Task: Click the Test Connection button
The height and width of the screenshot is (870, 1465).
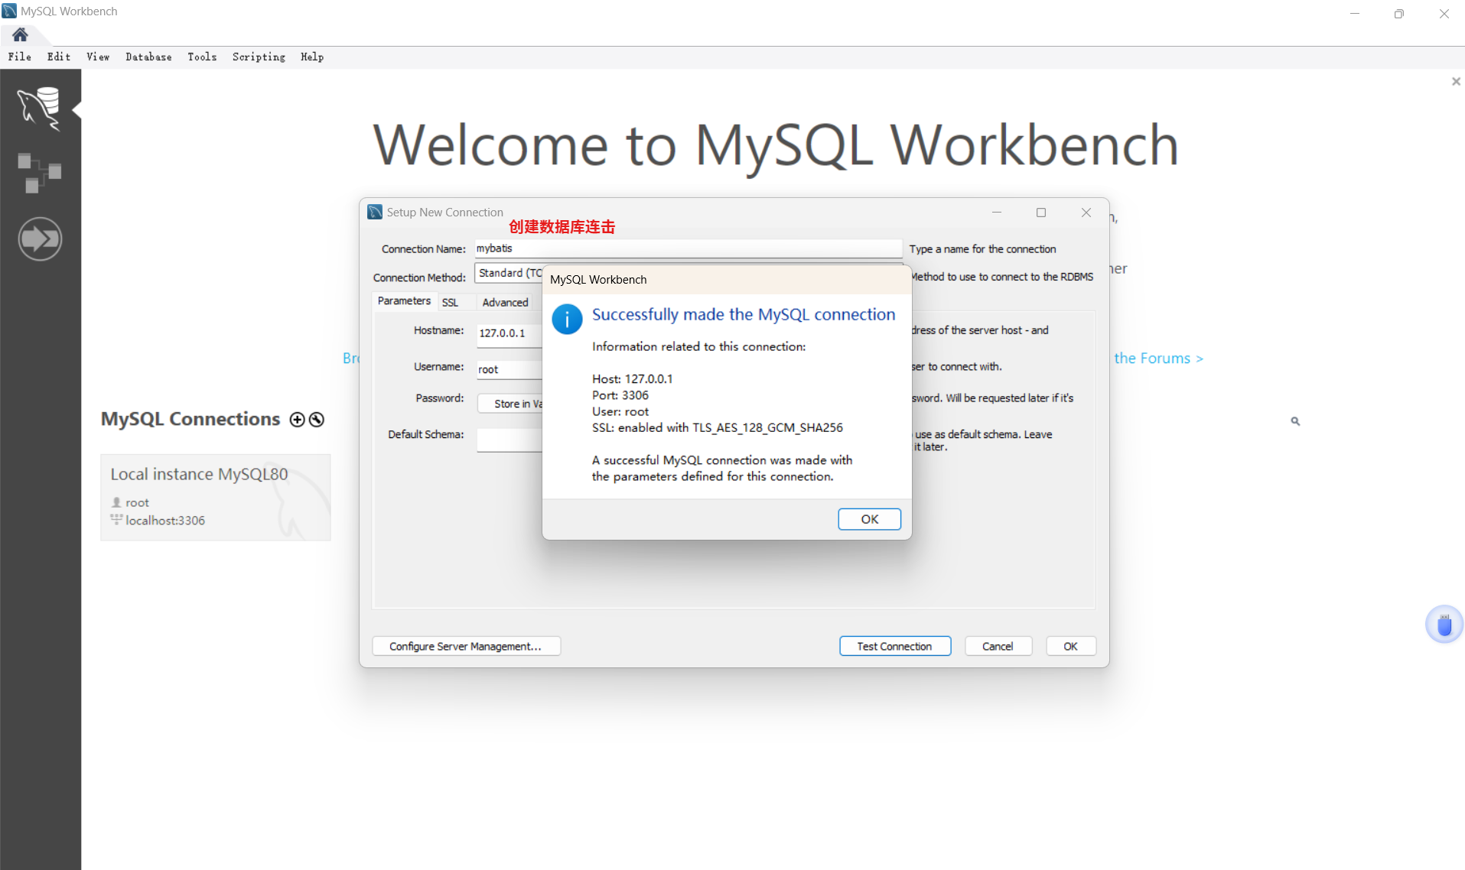Action: (x=895, y=646)
